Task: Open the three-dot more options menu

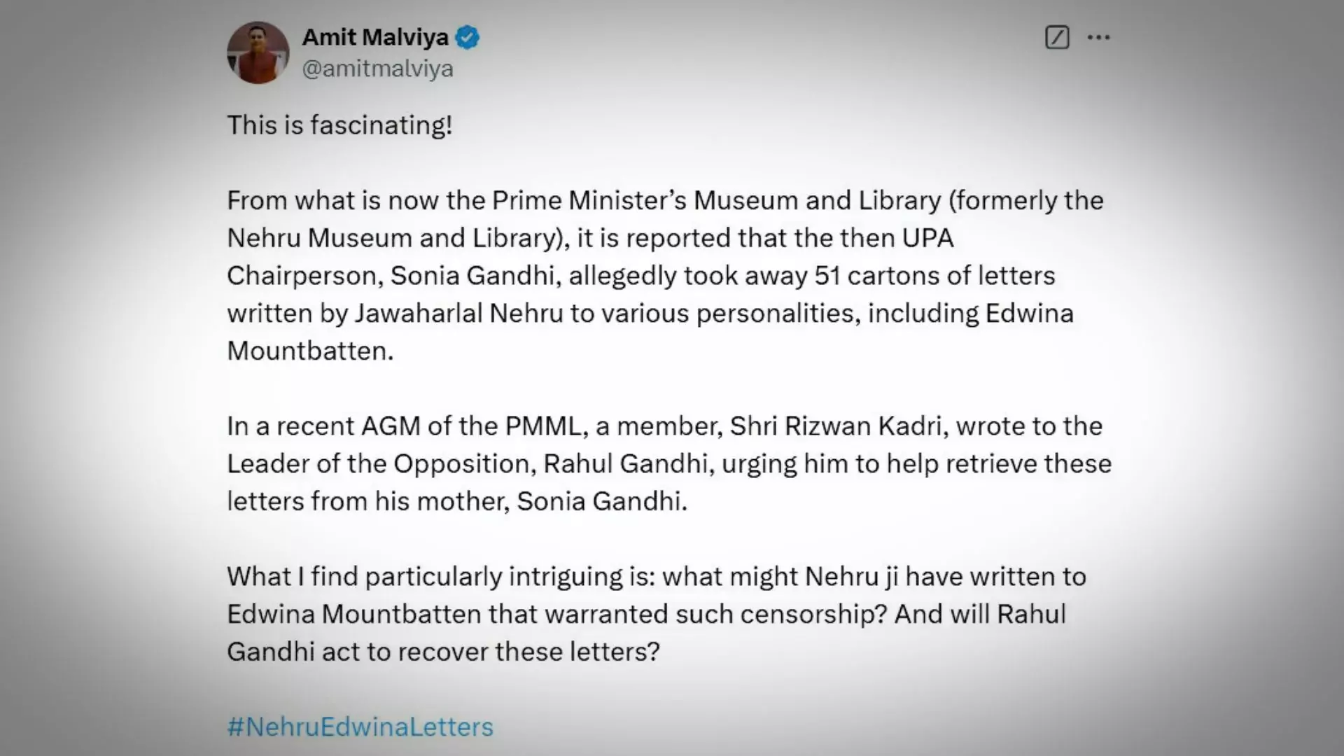Action: pyautogui.click(x=1098, y=37)
